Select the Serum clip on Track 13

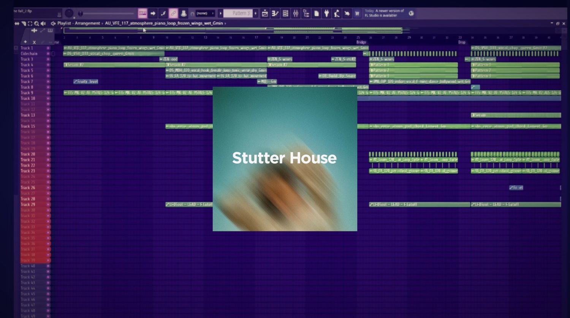(516, 115)
